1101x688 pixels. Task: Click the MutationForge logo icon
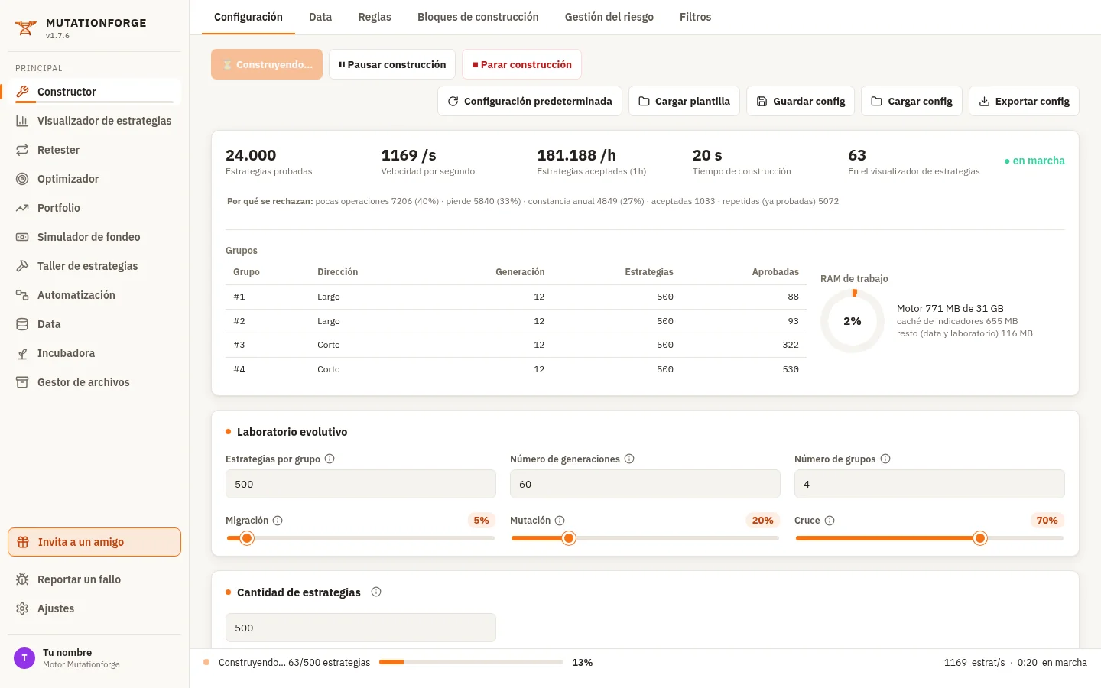pyautogui.click(x=26, y=28)
